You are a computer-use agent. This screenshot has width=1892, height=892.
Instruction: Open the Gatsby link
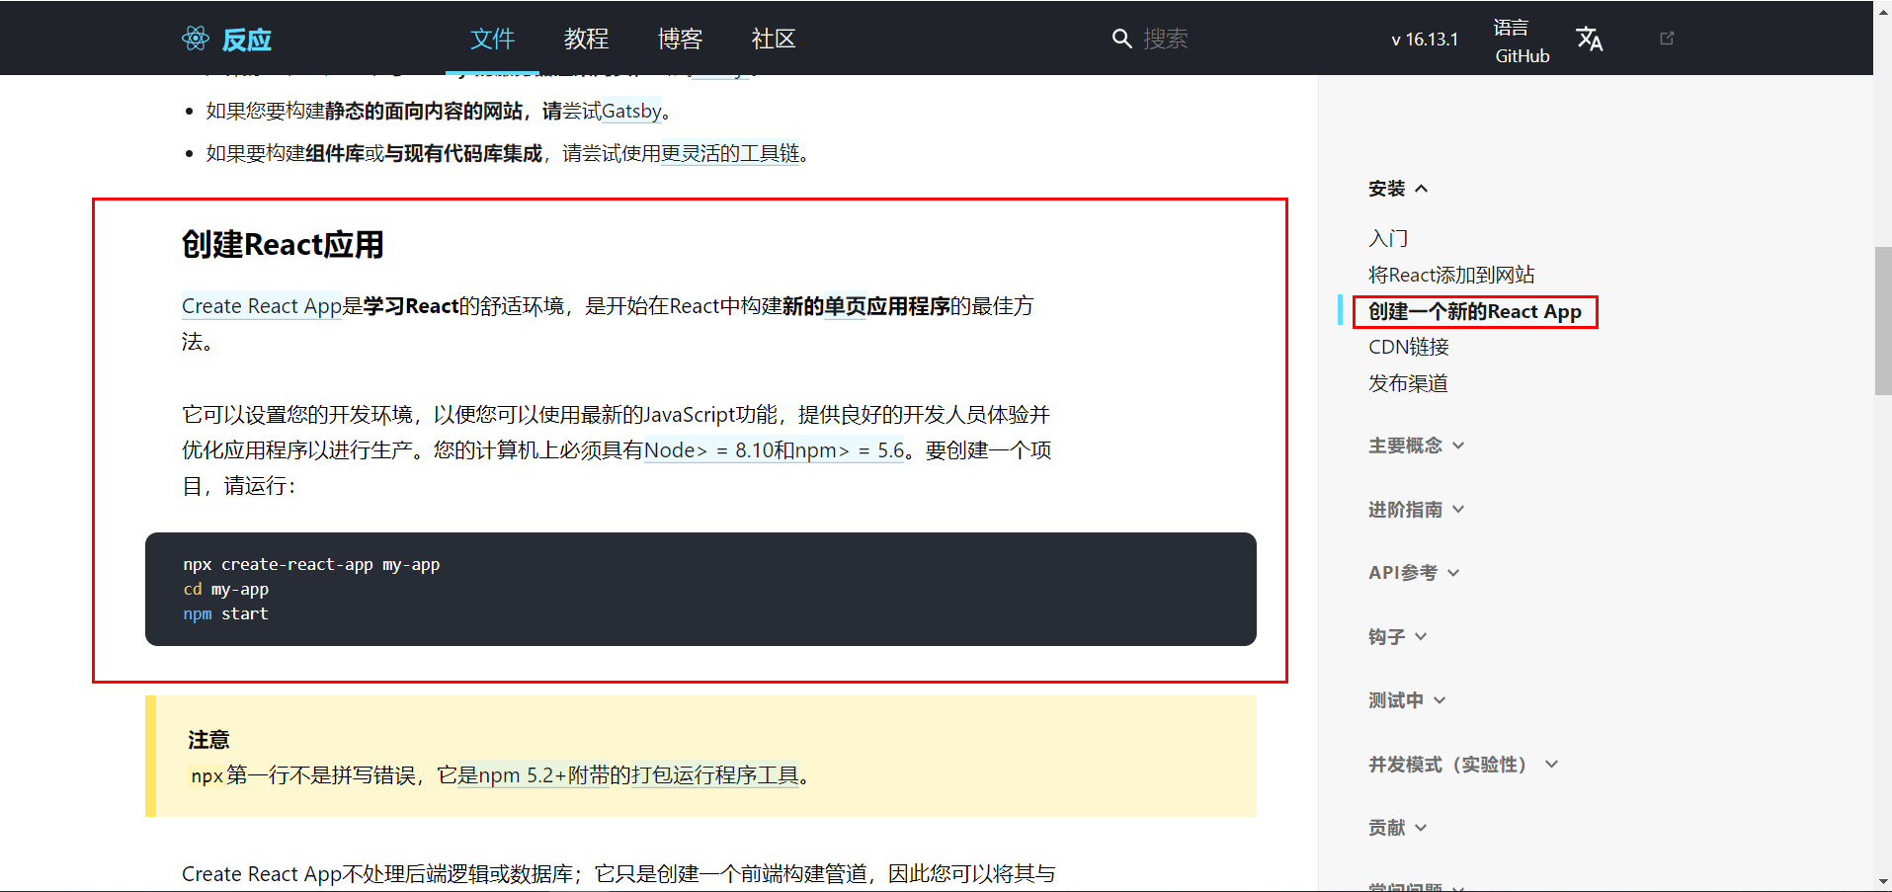pyautogui.click(x=631, y=112)
